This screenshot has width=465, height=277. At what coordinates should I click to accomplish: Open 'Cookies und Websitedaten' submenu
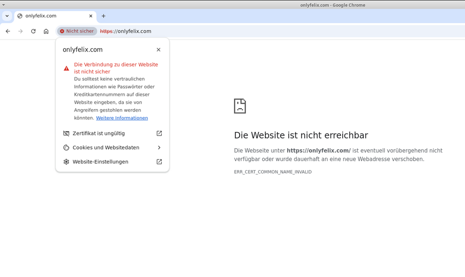click(113, 147)
